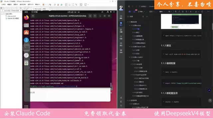This screenshot has width=213, height=119.
Task: Jump to outline item 1.1.4
Action: click(139, 43)
